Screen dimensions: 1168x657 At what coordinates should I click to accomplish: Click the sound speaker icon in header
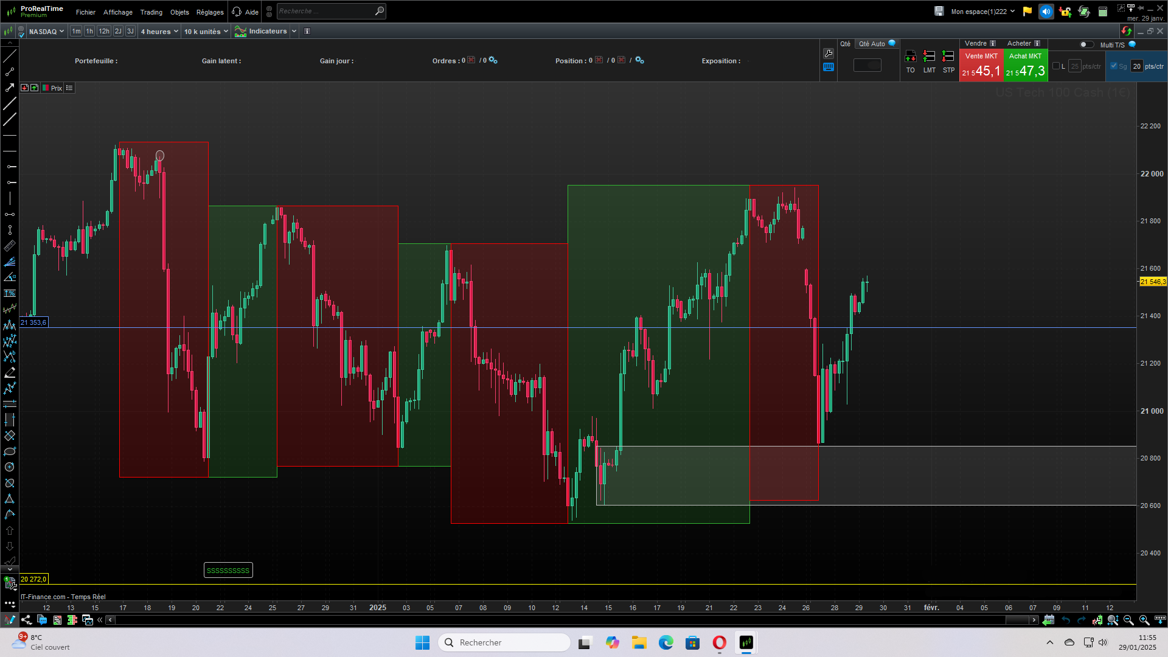click(1046, 12)
